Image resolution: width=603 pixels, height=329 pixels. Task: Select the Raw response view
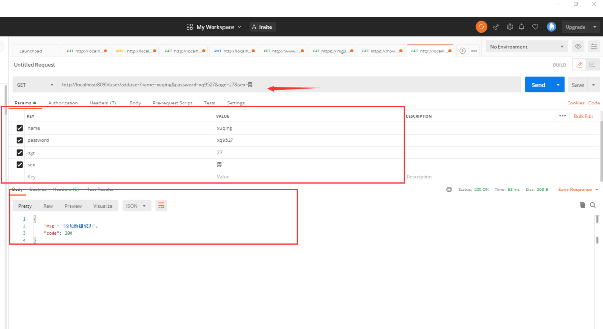coord(48,206)
